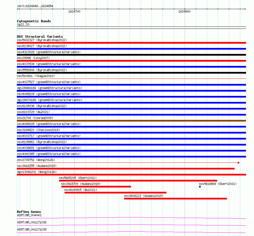
Task: Select the red bar under nsv3406223
Action: 176,199
